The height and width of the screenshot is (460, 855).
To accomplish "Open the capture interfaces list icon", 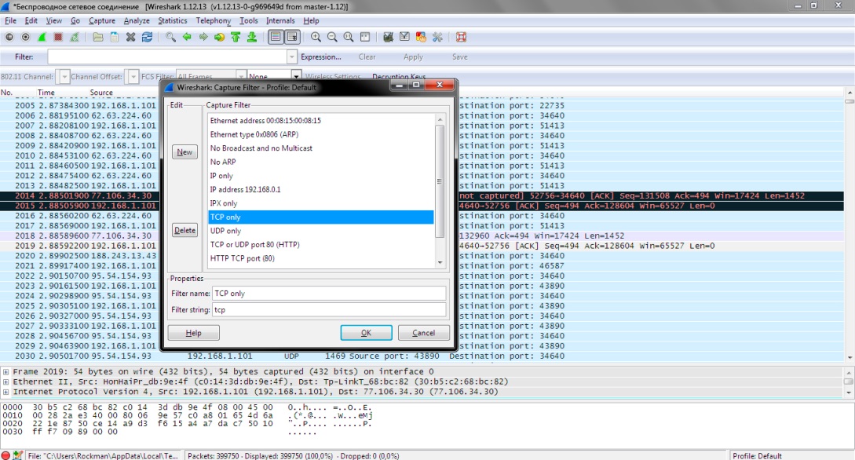I will pos(9,37).
